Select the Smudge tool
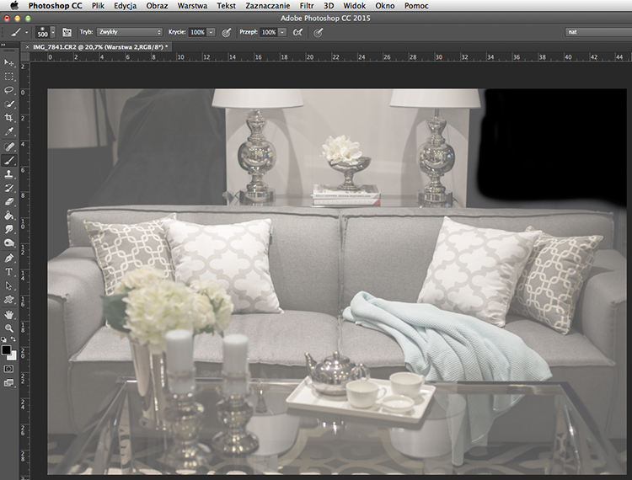Viewport: 632px width, 480px height. tap(9, 229)
